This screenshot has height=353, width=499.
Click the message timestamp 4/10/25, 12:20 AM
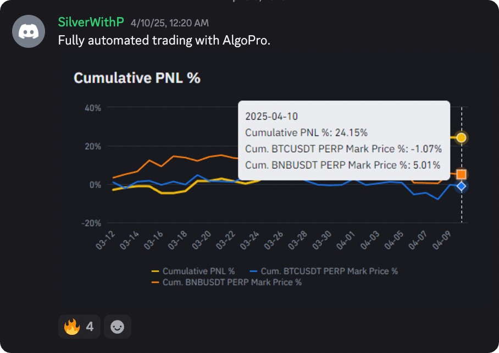[169, 23]
